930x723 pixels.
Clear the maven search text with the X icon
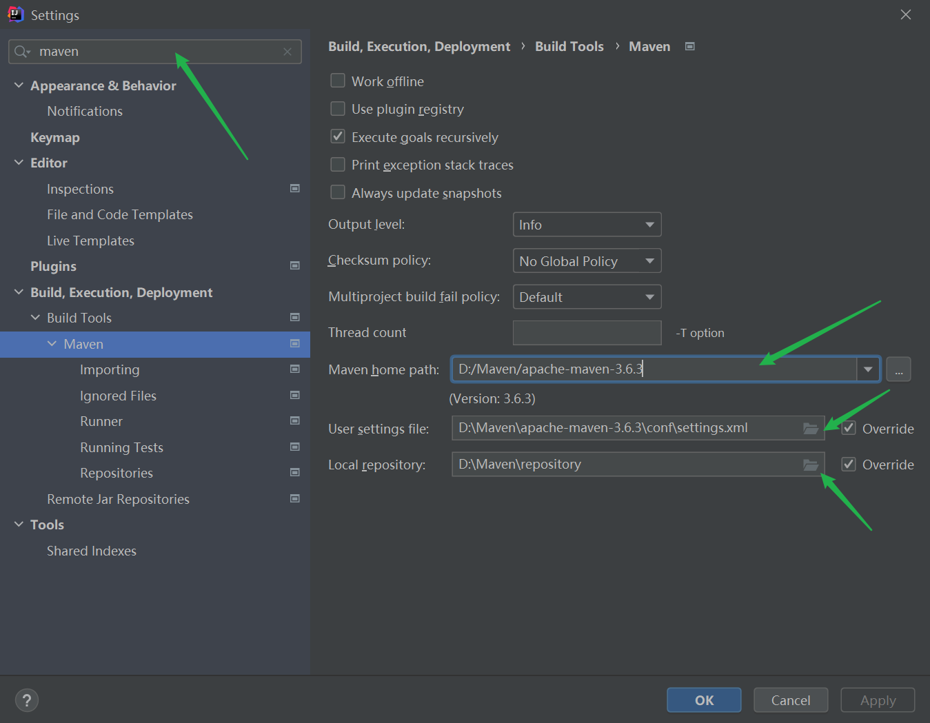(x=287, y=52)
